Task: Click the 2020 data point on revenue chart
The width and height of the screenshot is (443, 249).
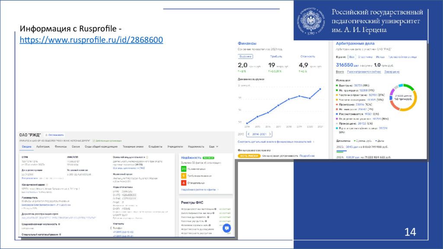Action: click(310, 98)
